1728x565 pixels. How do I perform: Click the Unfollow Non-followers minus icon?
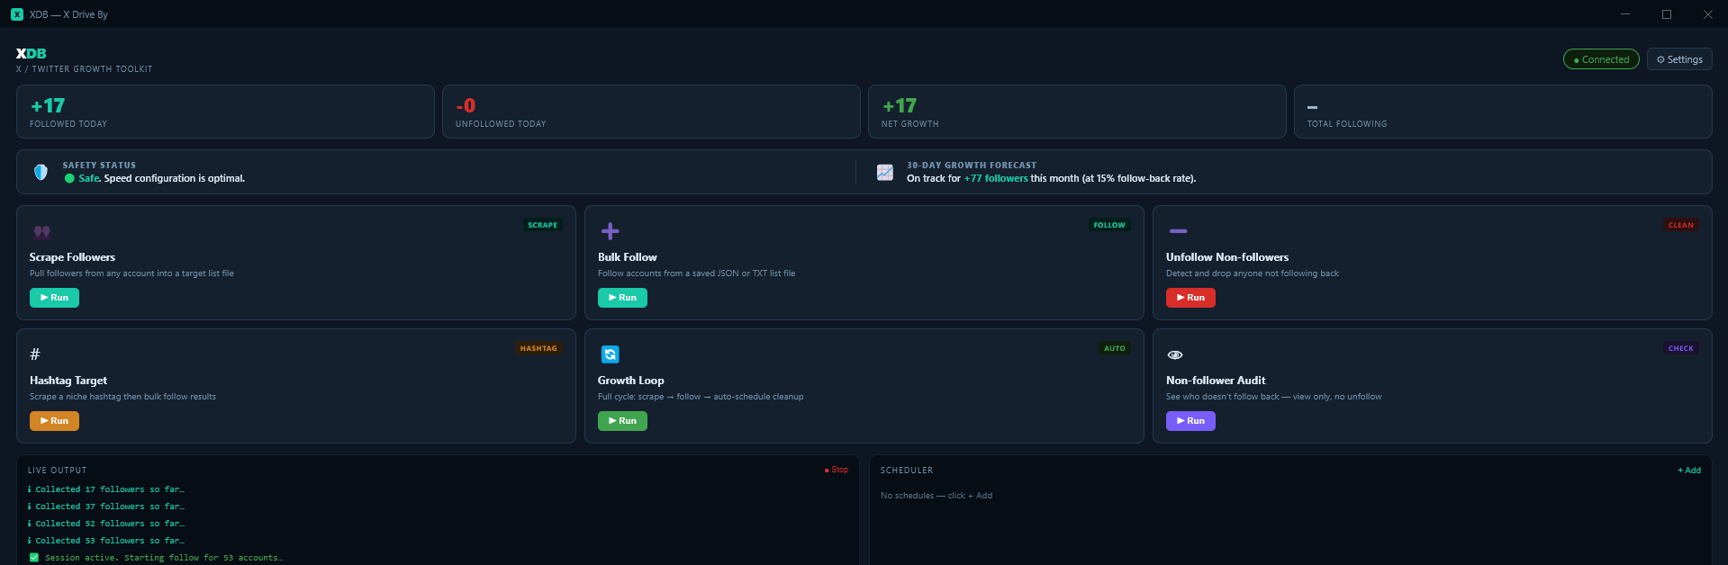(x=1178, y=231)
